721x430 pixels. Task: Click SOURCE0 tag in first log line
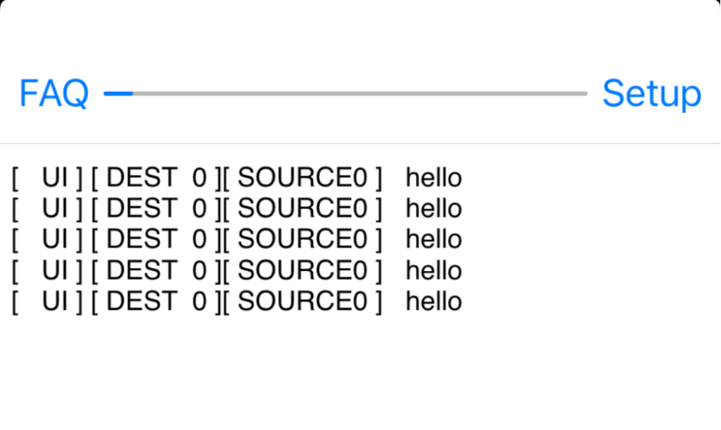(x=303, y=178)
